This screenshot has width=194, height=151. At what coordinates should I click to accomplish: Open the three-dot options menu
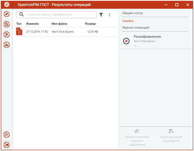pos(110,15)
